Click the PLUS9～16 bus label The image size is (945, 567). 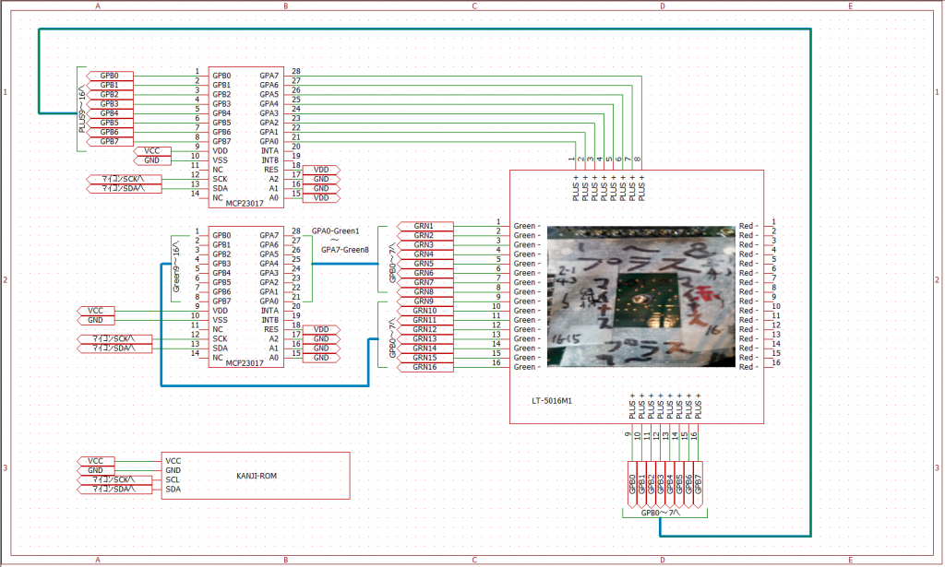pos(81,111)
